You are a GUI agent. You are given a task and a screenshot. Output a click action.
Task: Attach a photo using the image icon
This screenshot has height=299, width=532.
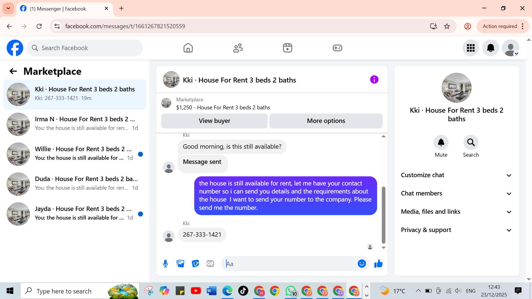[x=180, y=264]
